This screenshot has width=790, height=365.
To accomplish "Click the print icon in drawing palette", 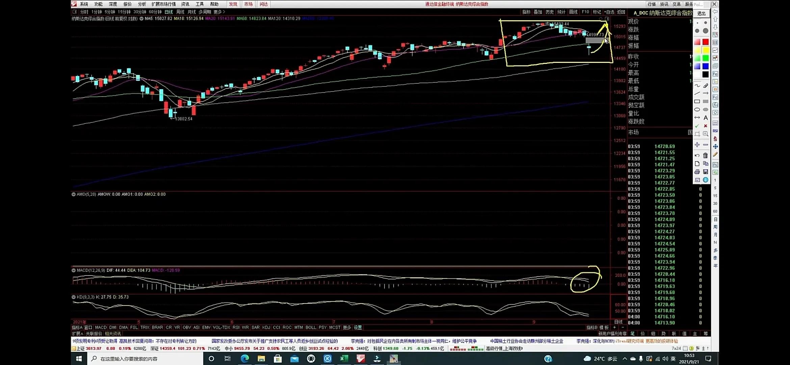I will (697, 172).
